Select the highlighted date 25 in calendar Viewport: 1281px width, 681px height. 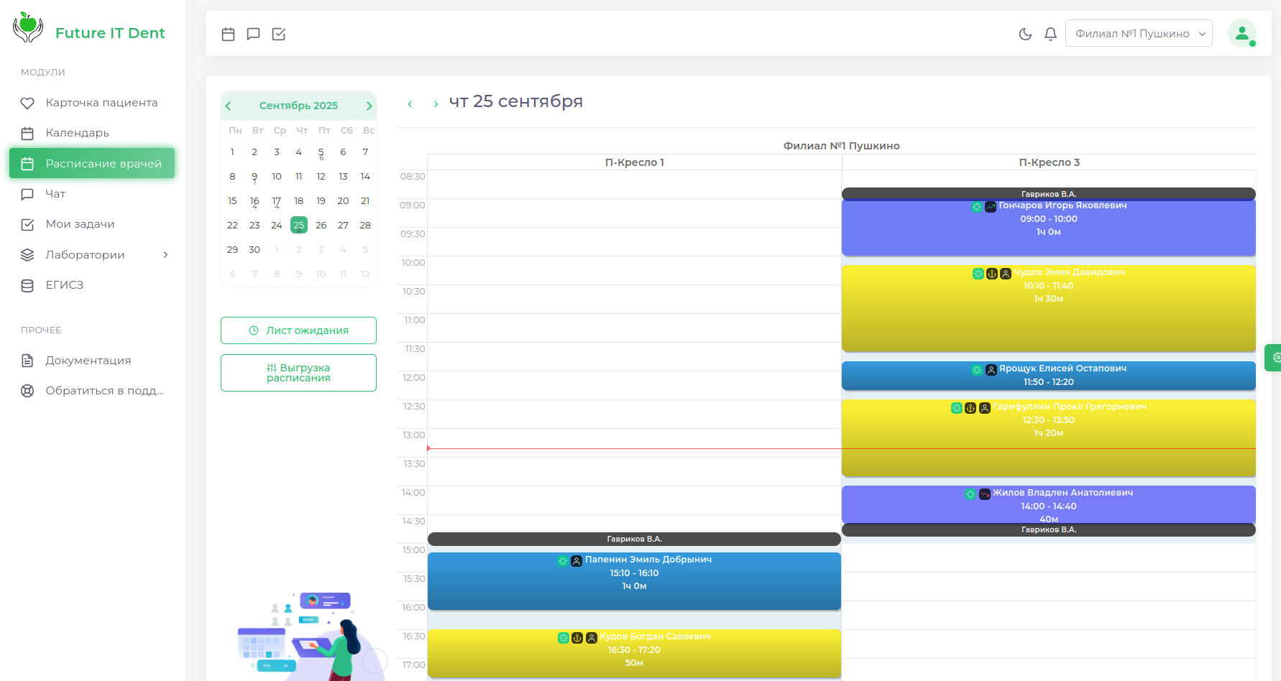point(298,225)
